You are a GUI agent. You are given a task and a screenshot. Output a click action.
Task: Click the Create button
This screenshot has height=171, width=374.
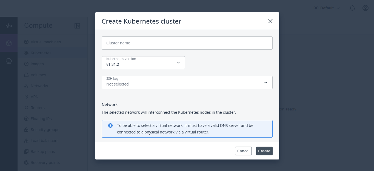coord(264,151)
